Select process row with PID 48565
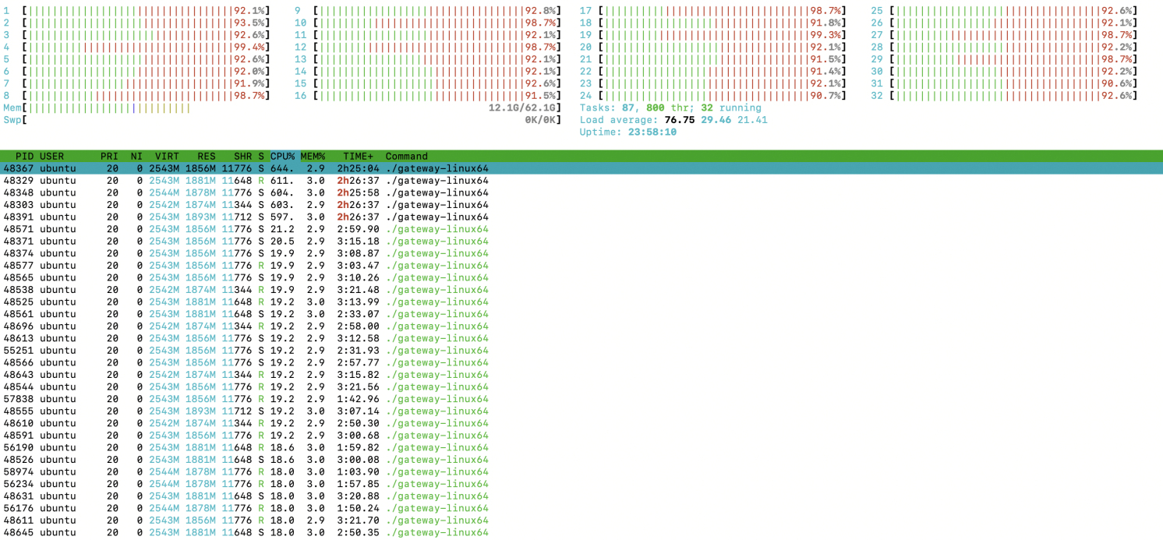Viewport: 1163px width, 540px height. point(581,277)
